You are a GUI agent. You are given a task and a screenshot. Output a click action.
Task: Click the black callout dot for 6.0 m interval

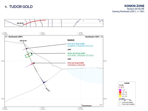click(27, 48)
